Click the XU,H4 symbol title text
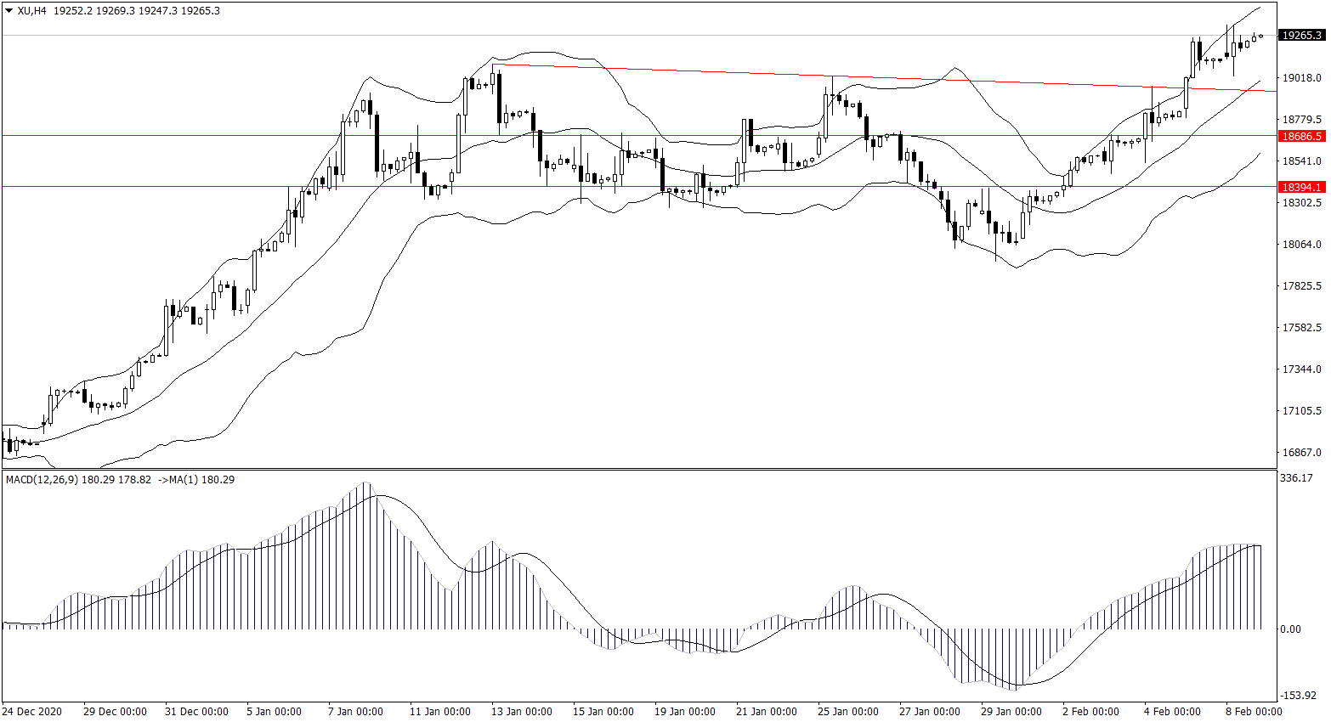Screen dimensions: 1331x722 pyautogui.click(x=31, y=11)
